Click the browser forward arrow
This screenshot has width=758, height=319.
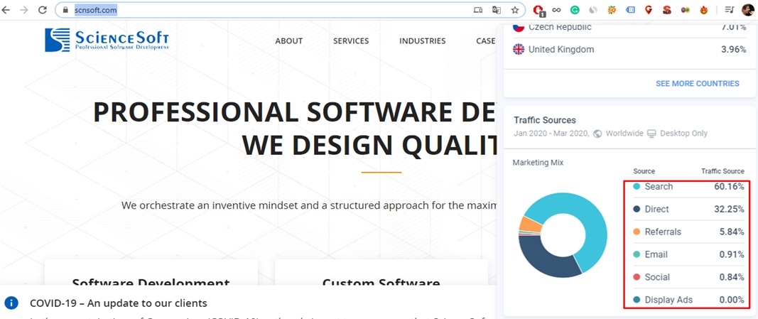pos(24,10)
